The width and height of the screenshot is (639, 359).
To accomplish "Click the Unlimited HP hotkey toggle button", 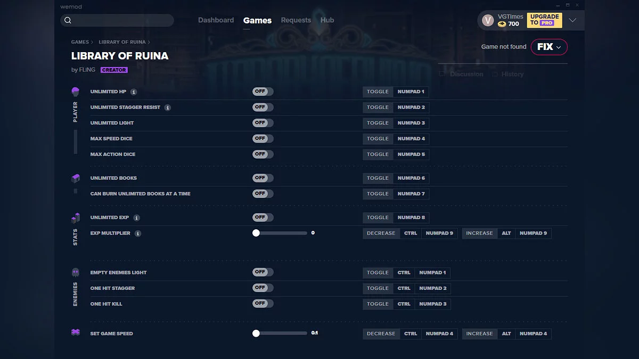I will point(378,91).
